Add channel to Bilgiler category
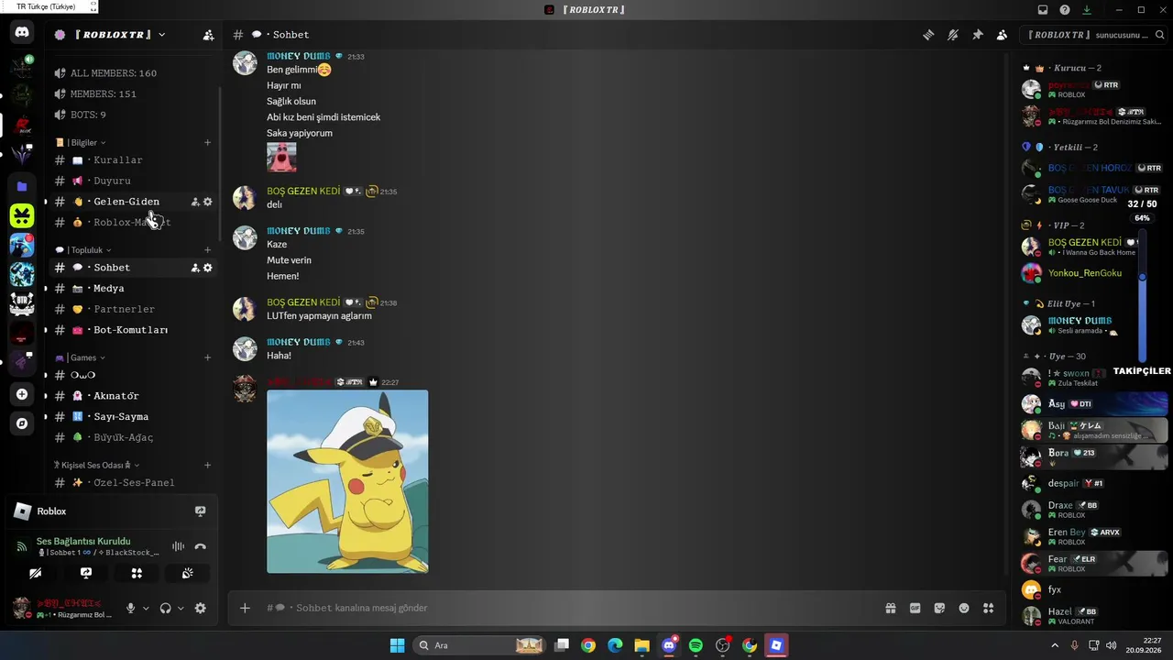The image size is (1173, 660). tap(207, 143)
